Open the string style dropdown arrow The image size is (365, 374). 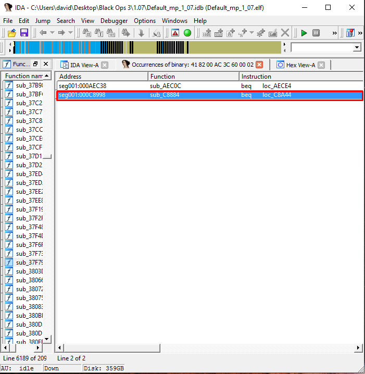click(251, 32)
